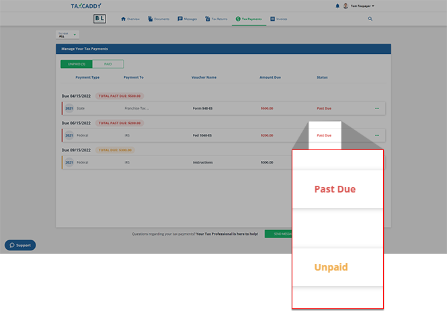
Task: Click the $200.00 amount due
Action: coord(267,135)
